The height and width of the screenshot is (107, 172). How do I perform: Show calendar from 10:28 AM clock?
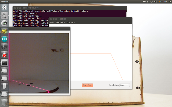(x=163, y=2)
